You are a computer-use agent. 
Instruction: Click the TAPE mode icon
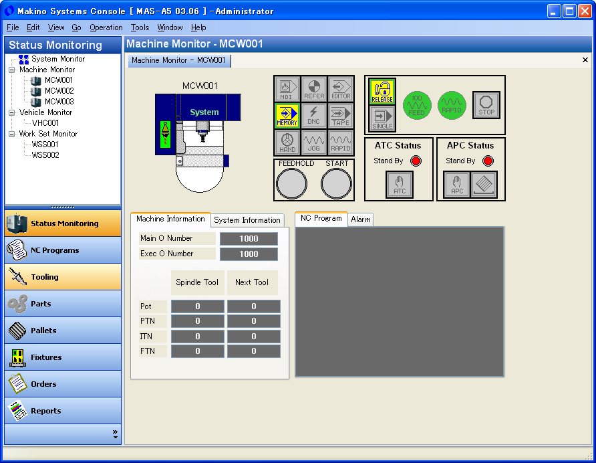[341, 116]
